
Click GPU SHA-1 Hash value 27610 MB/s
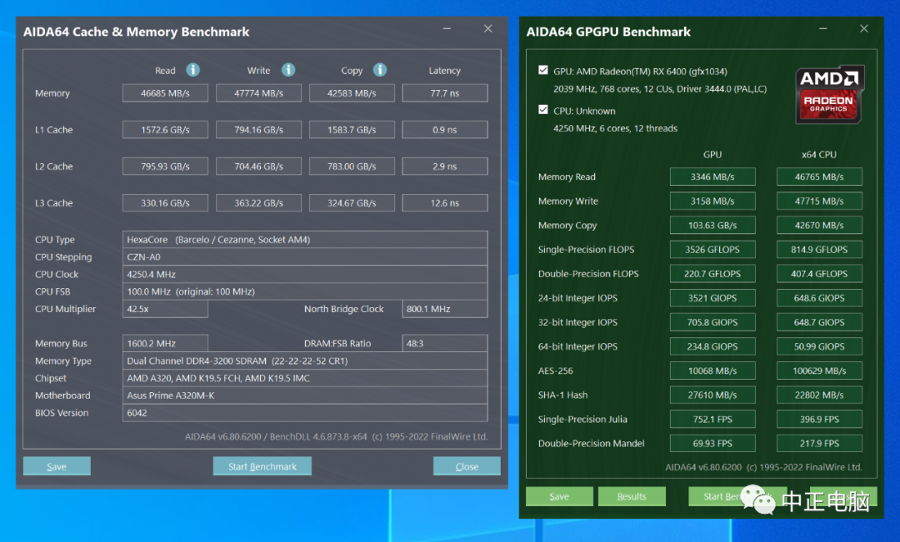pos(712,395)
